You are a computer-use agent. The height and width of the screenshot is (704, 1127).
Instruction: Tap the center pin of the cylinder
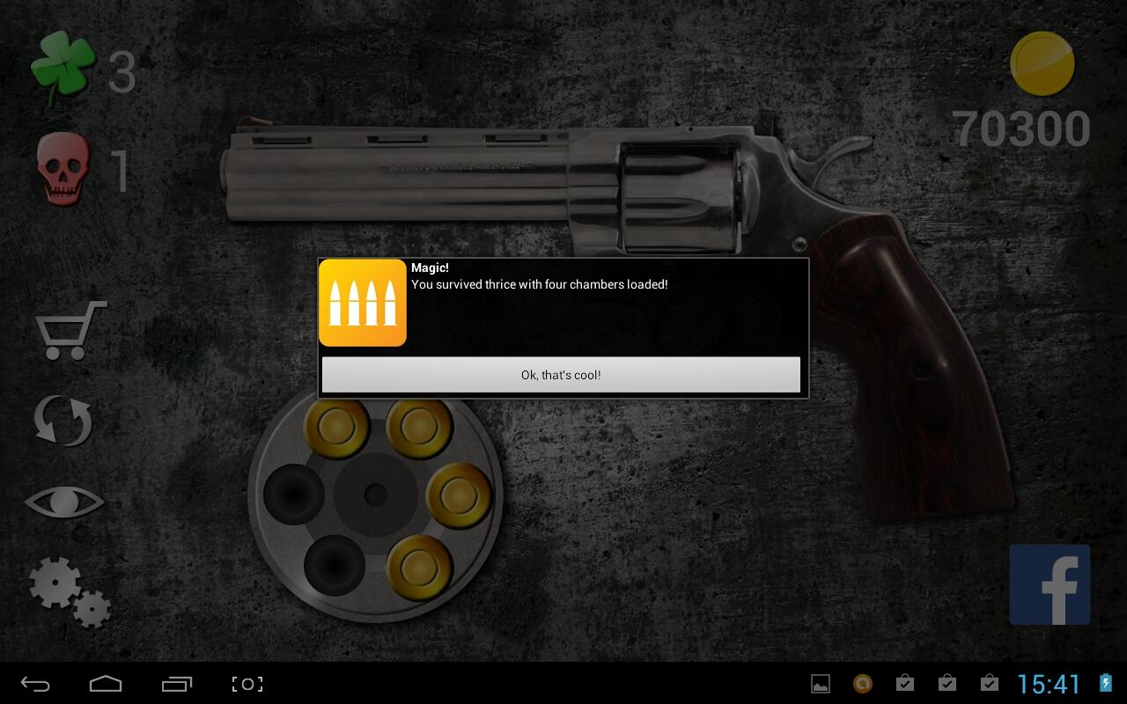tap(376, 495)
